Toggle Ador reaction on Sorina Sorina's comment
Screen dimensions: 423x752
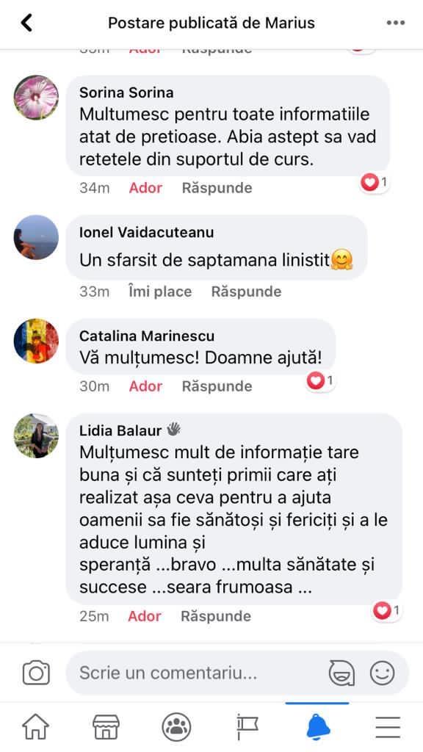tap(146, 188)
